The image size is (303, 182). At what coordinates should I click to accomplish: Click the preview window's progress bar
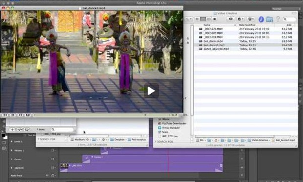[102, 115]
